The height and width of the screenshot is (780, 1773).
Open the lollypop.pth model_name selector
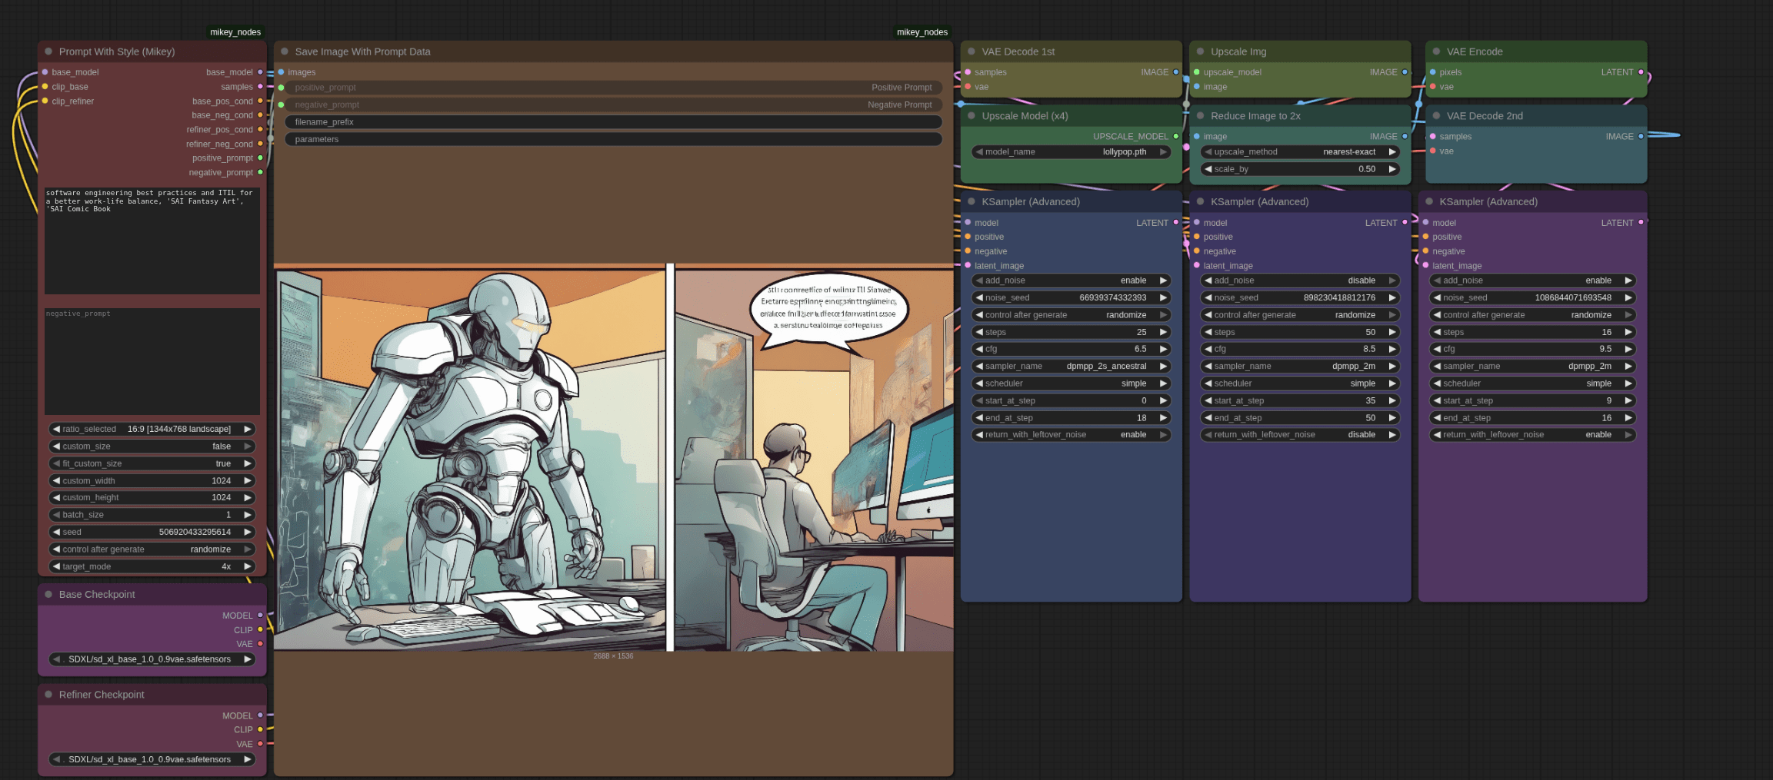(x=1071, y=152)
